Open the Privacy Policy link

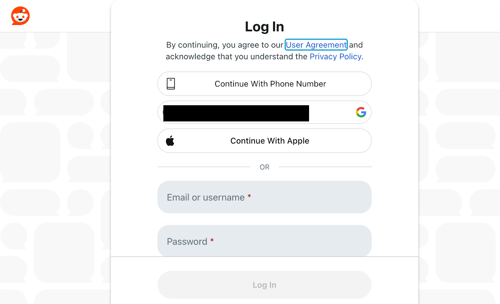pos(335,56)
